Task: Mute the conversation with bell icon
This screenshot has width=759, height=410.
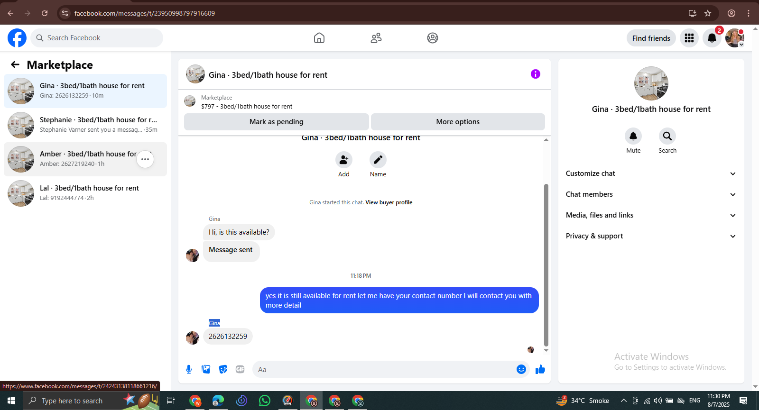Action: [633, 136]
